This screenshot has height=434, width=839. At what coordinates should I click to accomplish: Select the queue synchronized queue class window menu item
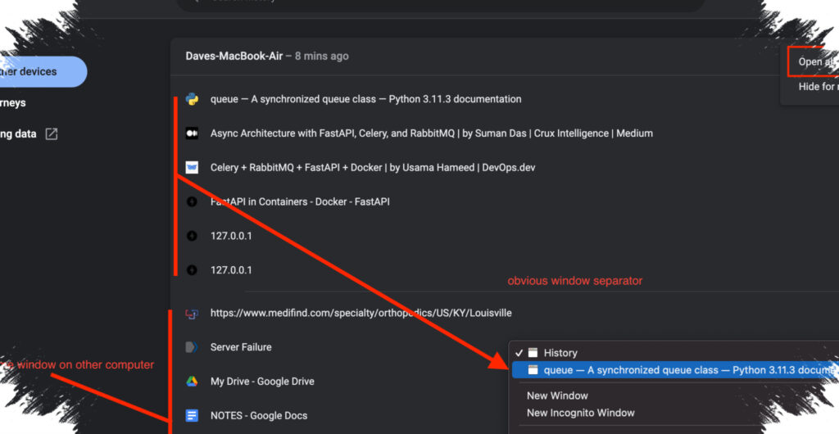pos(675,370)
